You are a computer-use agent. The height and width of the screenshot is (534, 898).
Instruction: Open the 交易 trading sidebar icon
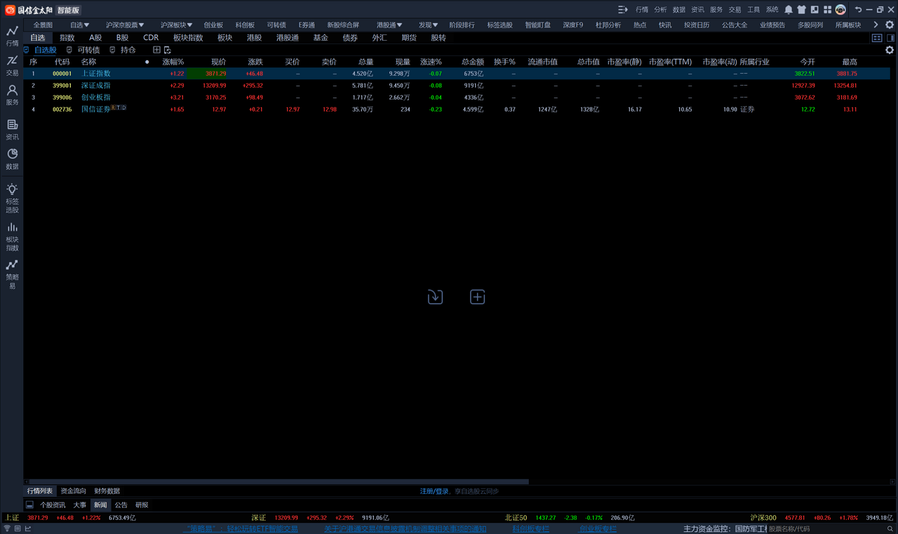[x=12, y=66]
